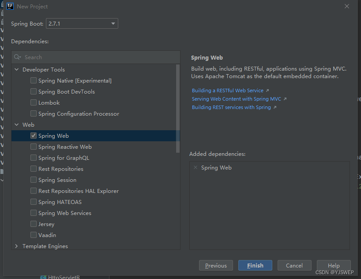This screenshot has width=361, height=279.
Task: Open the Spring Boot version dropdown
Action: 82,23
